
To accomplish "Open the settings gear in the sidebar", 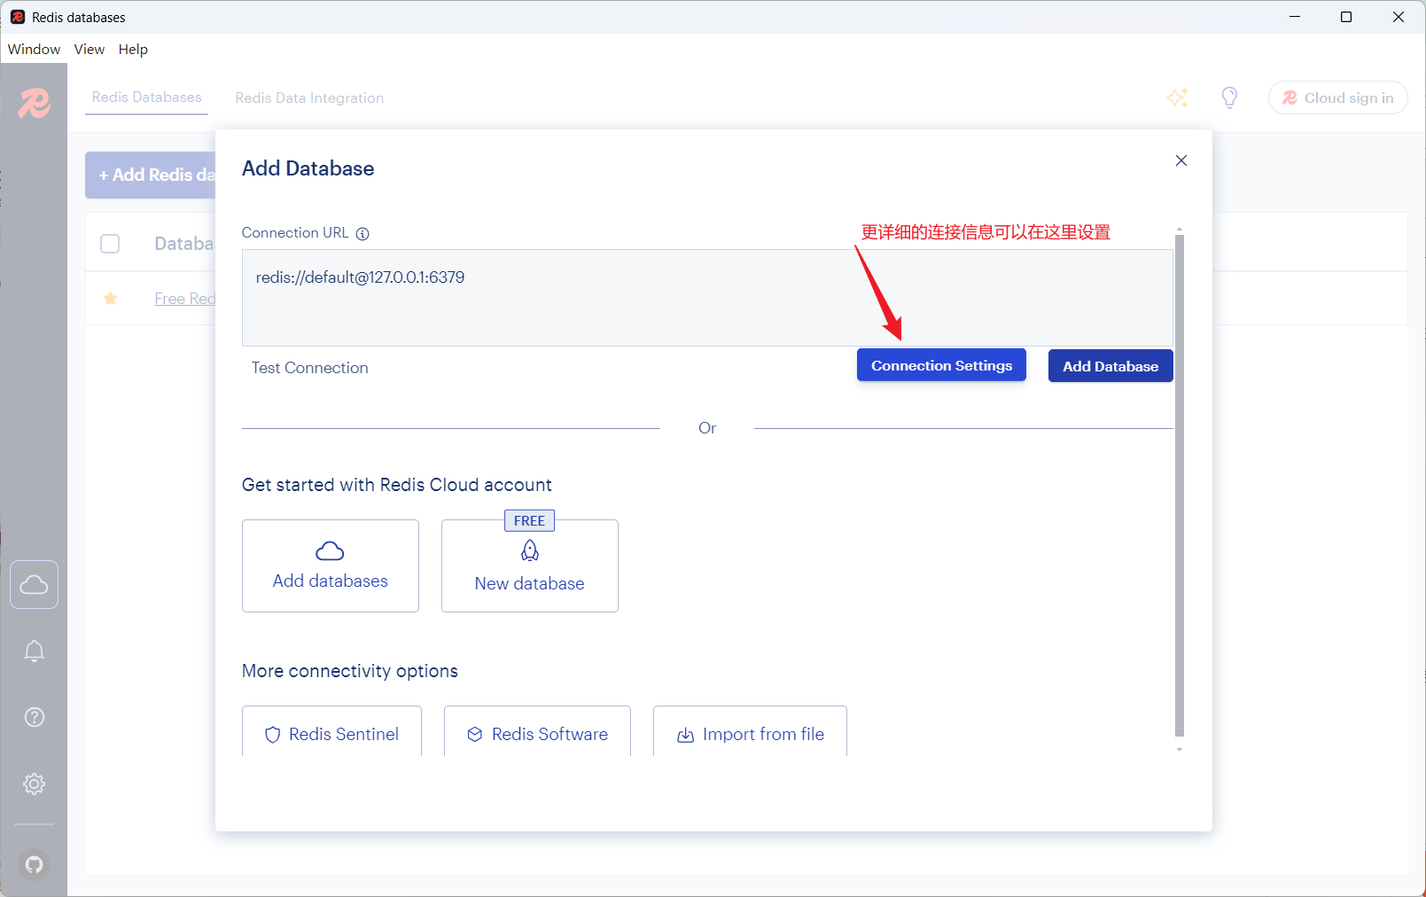I will pos(34,784).
